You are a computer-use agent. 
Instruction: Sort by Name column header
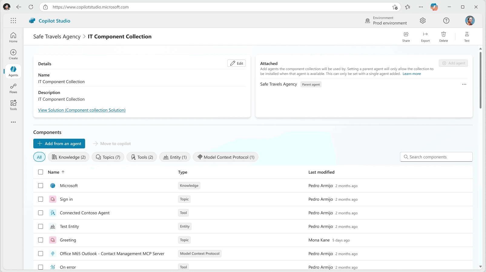tap(56, 172)
